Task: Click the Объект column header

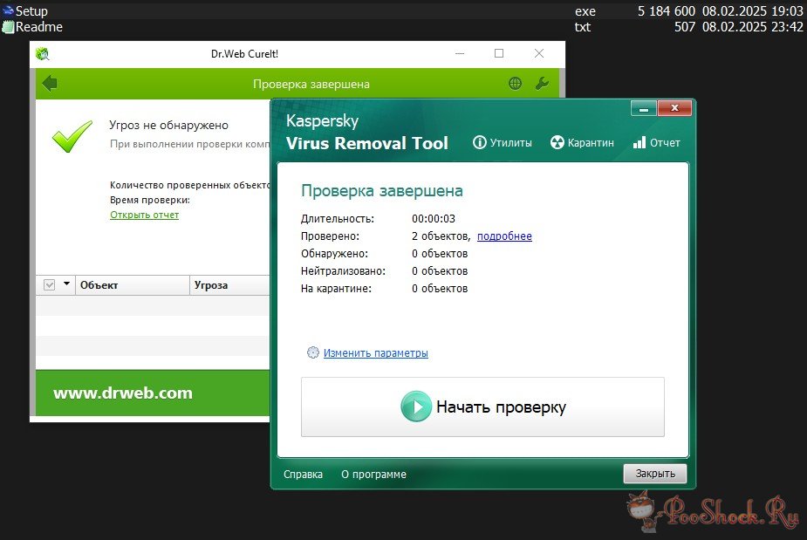Action: (133, 285)
